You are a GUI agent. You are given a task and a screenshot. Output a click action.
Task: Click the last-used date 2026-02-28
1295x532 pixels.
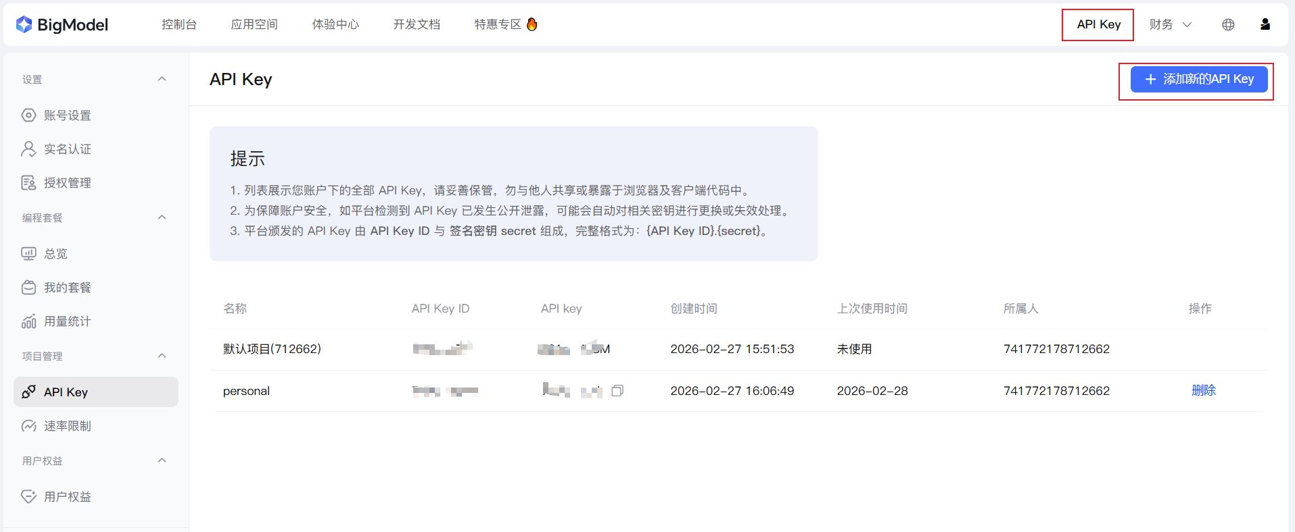872,391
